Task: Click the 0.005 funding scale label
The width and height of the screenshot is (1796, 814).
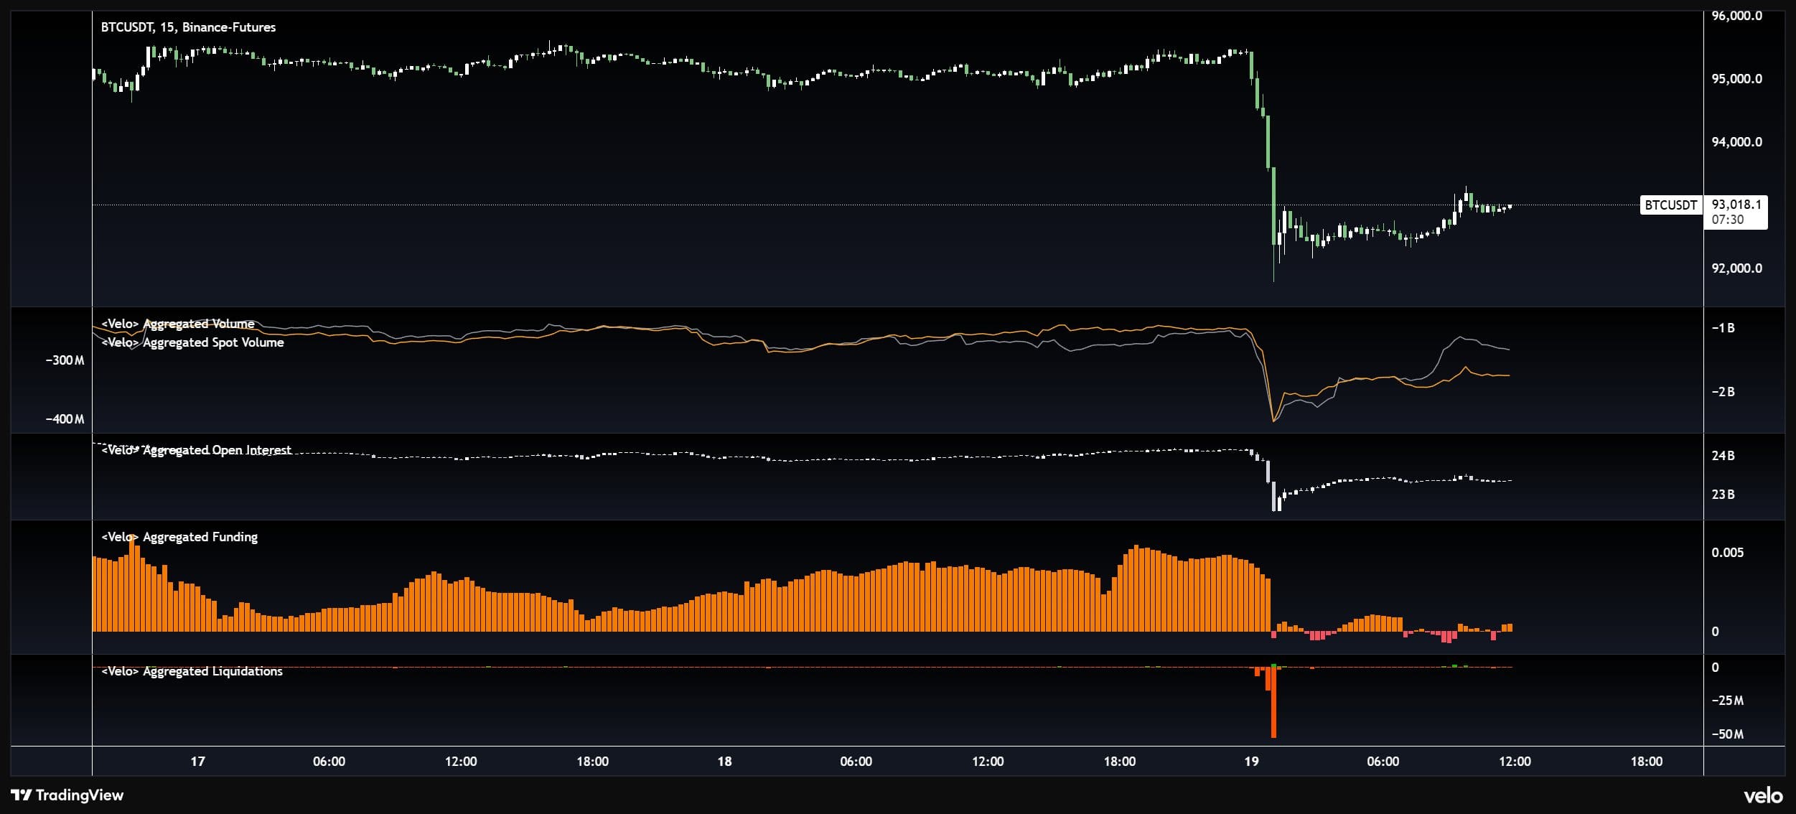Action: coord(1727,553)
